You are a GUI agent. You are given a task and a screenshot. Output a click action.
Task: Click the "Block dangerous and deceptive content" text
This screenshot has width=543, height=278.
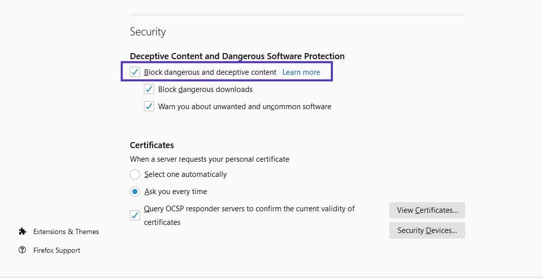click(210, 72)
